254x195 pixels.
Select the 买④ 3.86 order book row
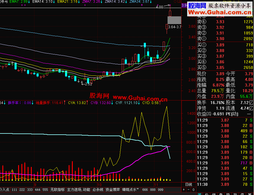coord(225,62)
